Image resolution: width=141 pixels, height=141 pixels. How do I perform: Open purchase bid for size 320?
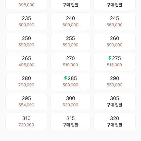[114, 121]
